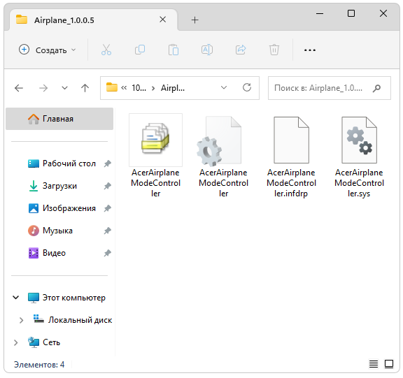
Task: Switch to details list view
Action: coord(374,364)
